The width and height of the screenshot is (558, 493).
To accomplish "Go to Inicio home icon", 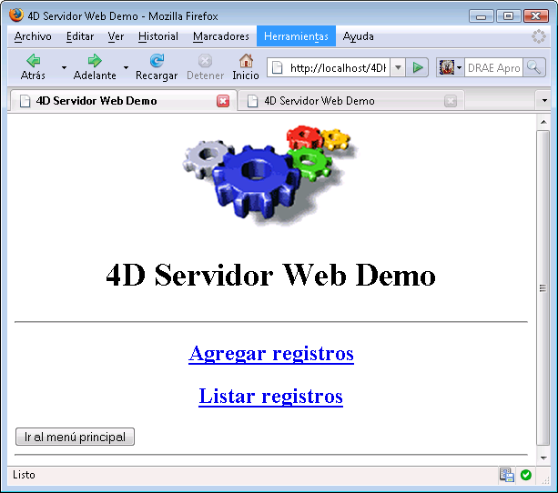I will [246, 61].
